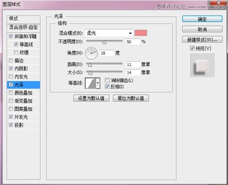Image resolution: width=228 pixels, height=185 pixels.
Task: Click the 设置为默认值 button
Action: (91, 98)
